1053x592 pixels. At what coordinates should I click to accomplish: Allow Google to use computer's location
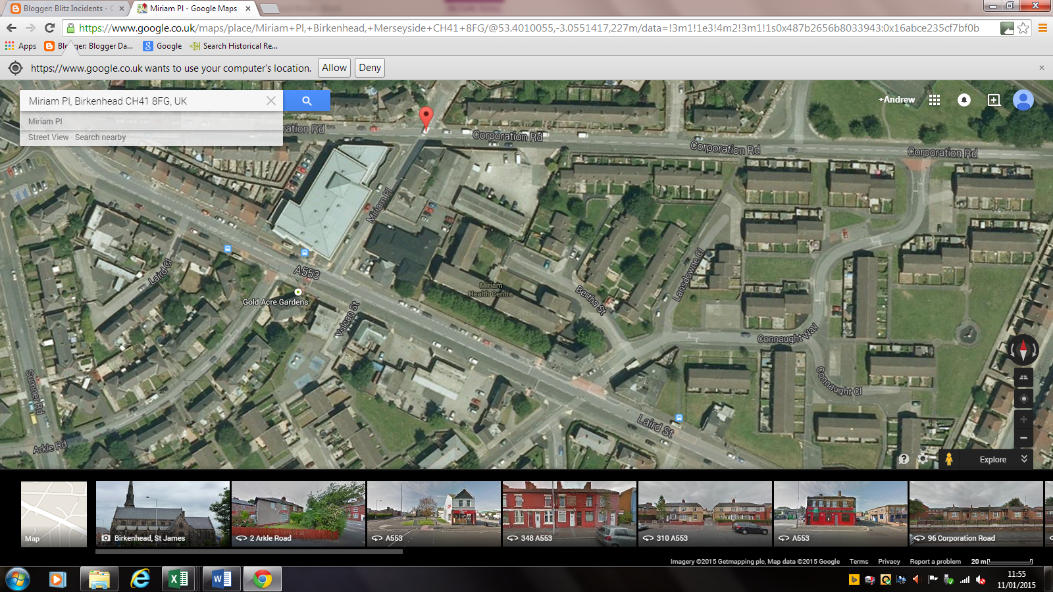(x=334, y=68)
